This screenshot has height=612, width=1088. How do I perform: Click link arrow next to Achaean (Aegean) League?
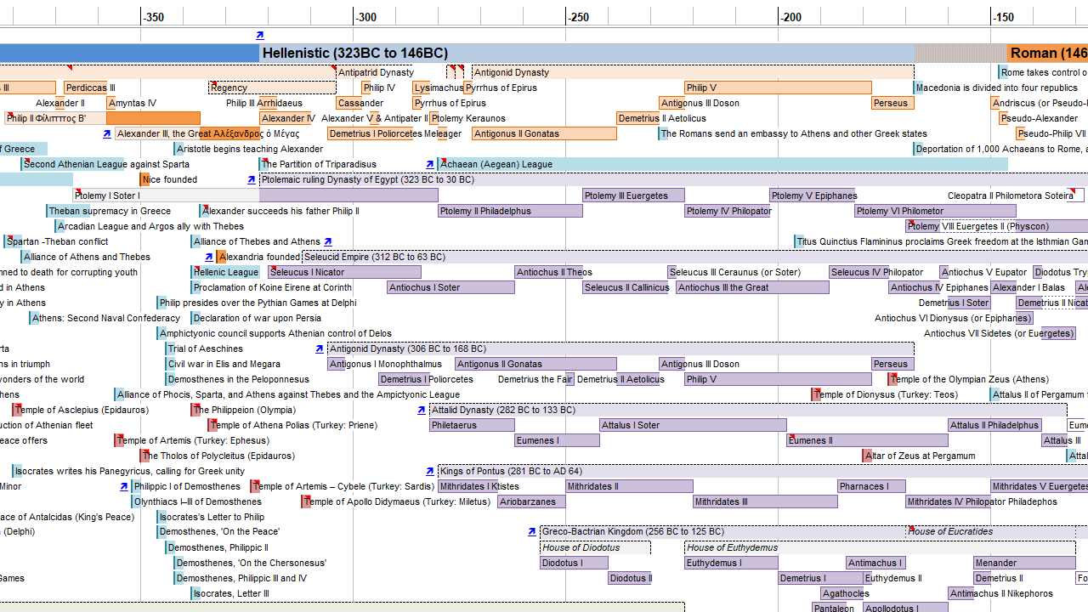pyautogui.click(x=430, y=165)
